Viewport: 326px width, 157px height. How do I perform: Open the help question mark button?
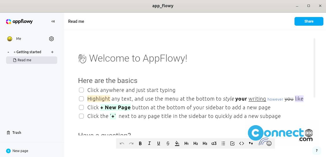(x=317, y=151)
